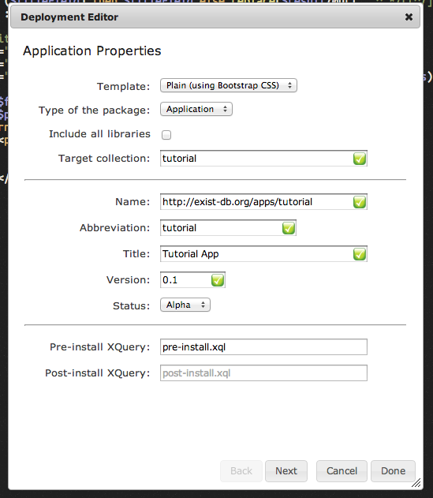Click the empty Post-install XQuery field
Image resolution: width=433 pixels, height=498 pixels.
point(263,373)
